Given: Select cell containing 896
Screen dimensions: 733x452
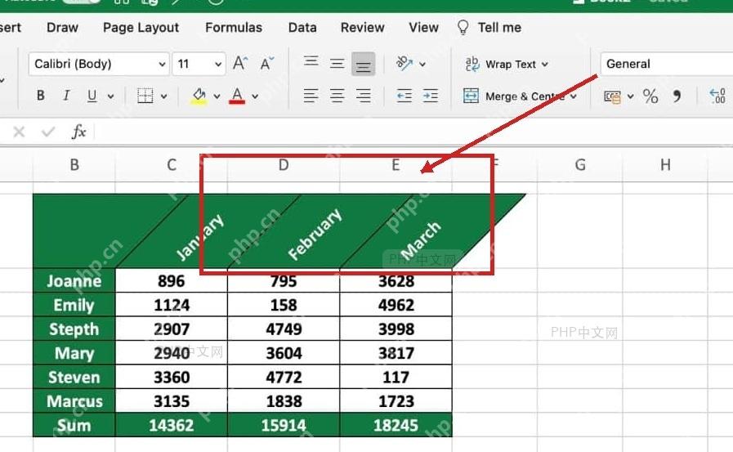Looking at the screenshot, I should [x=171, y=280].
